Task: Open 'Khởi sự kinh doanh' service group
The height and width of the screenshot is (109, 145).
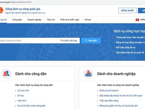Action: tap(109, 91)
